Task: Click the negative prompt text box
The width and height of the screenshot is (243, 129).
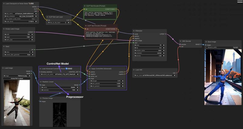Action: (101, 35)
